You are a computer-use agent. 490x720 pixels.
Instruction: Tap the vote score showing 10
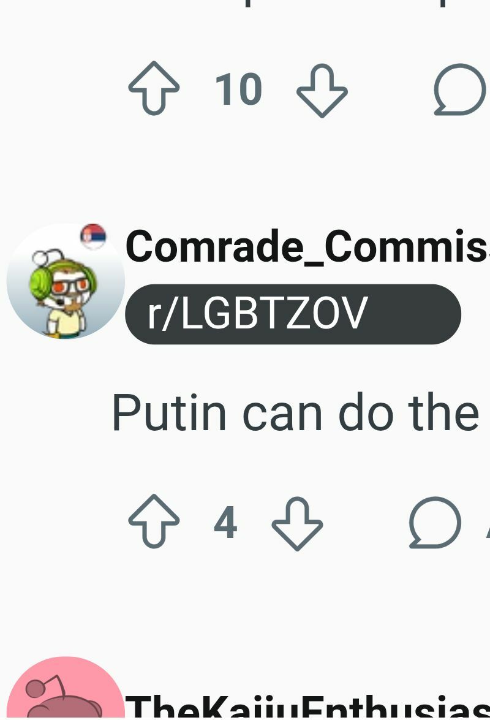[x=239, y=89]
